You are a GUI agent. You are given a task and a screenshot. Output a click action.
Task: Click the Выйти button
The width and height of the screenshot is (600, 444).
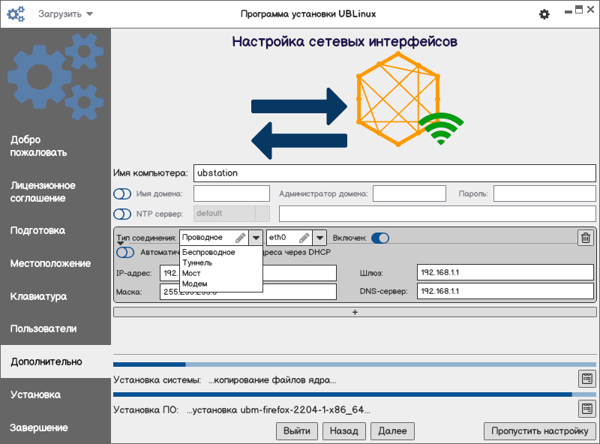(297, 431)
